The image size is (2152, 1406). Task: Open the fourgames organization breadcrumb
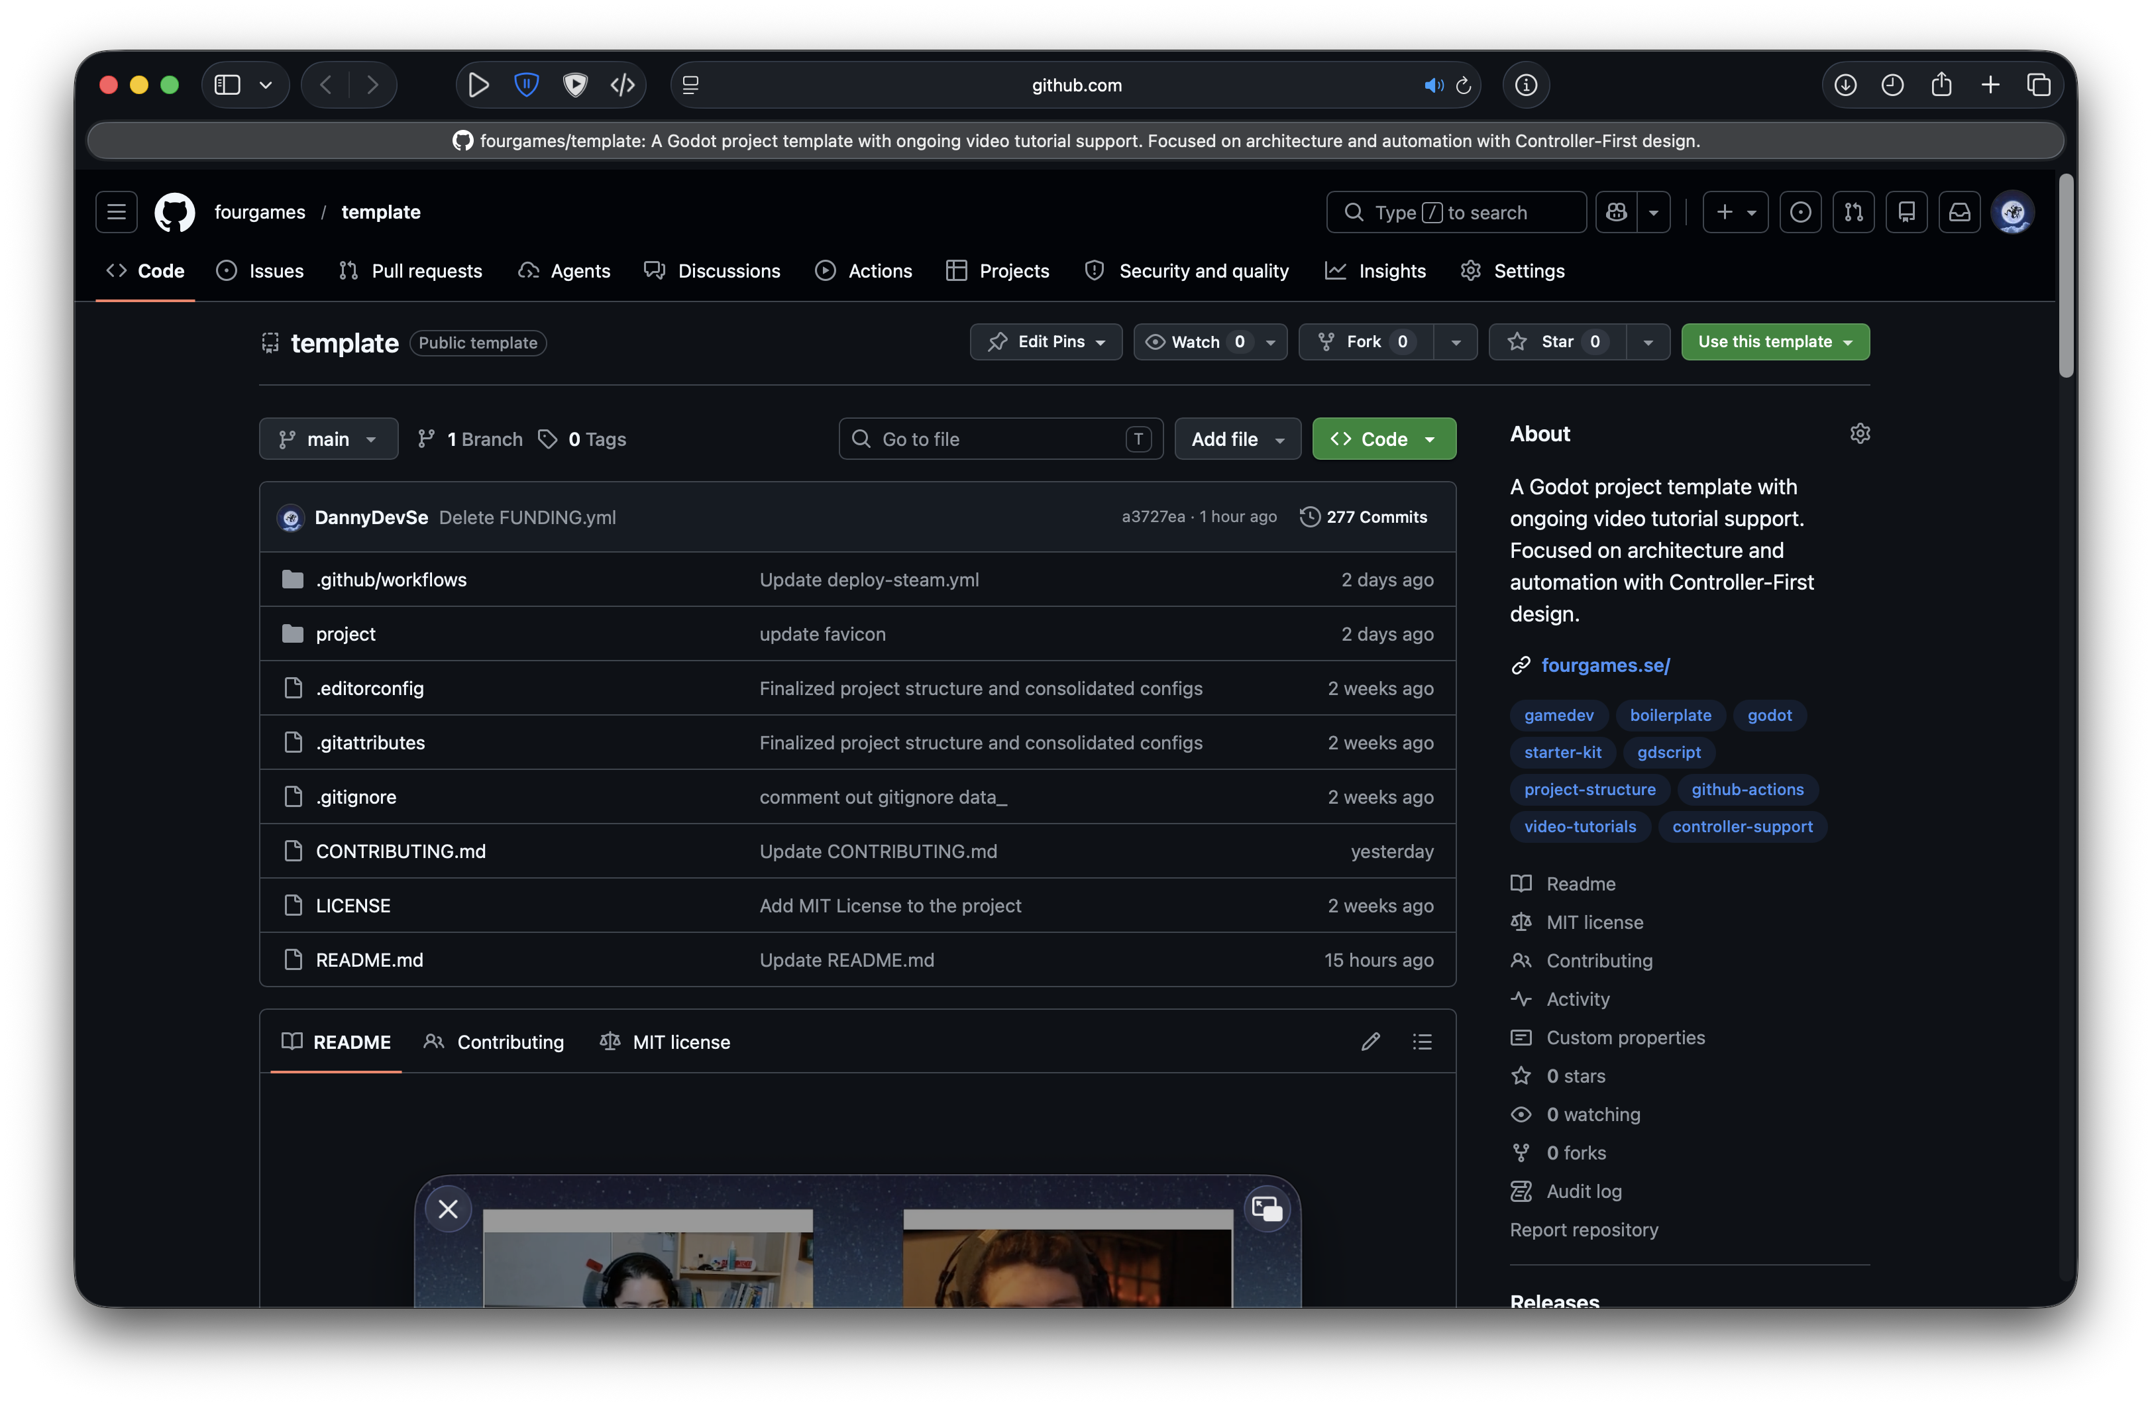coord(260,213)
